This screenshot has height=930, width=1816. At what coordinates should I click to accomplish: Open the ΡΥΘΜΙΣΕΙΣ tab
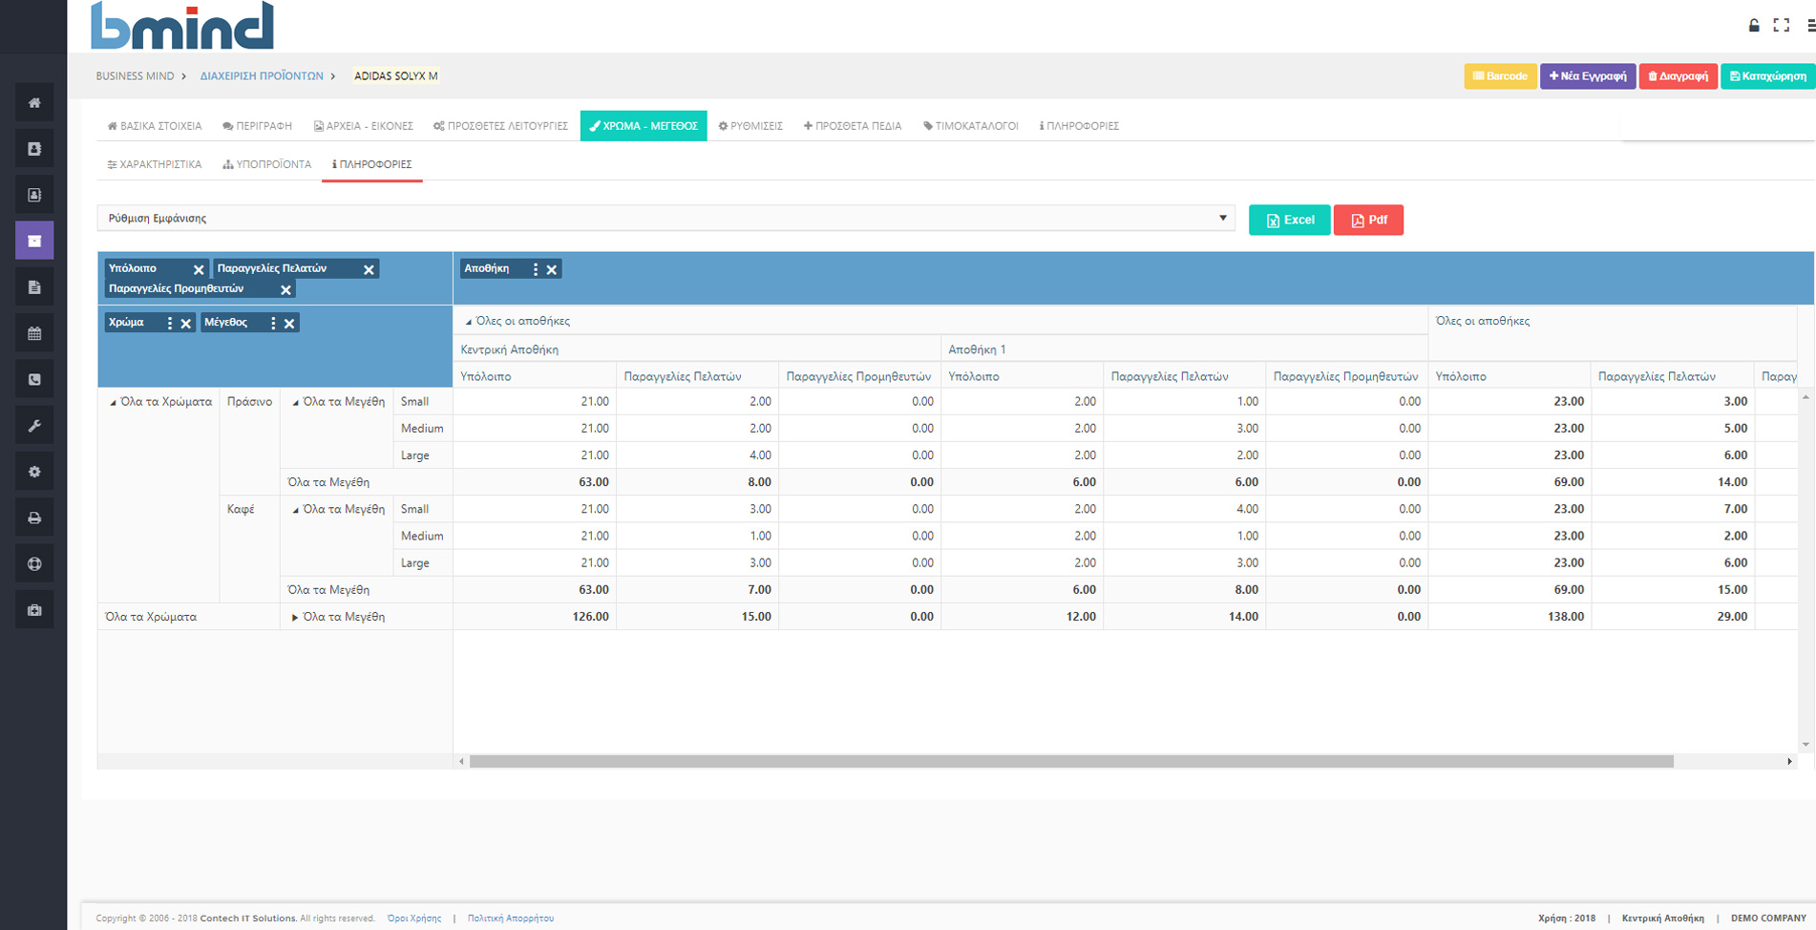click(750, 126)
